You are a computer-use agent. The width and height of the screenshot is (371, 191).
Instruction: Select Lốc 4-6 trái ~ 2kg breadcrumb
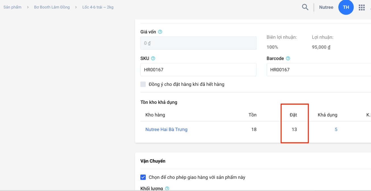coord(98,7)
